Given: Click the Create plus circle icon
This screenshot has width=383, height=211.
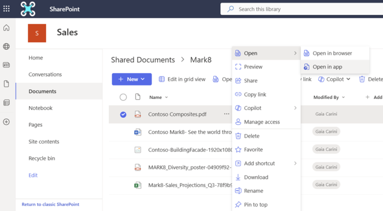Looking at the screenshot, I should coord(6,122).
